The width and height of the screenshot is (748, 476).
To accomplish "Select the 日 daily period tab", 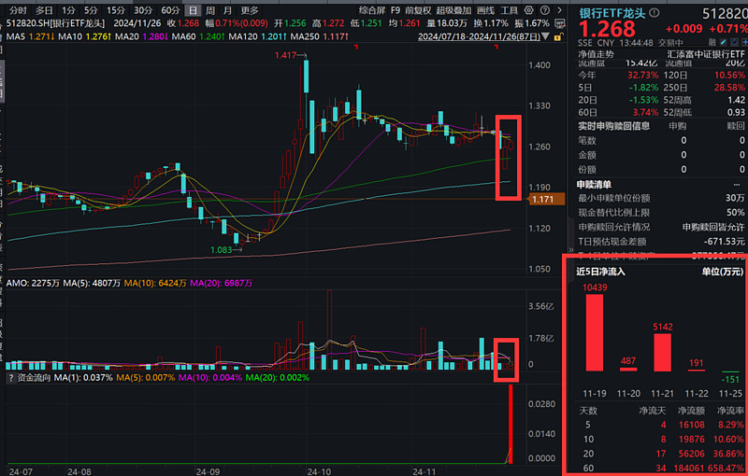I will point(193,10).
